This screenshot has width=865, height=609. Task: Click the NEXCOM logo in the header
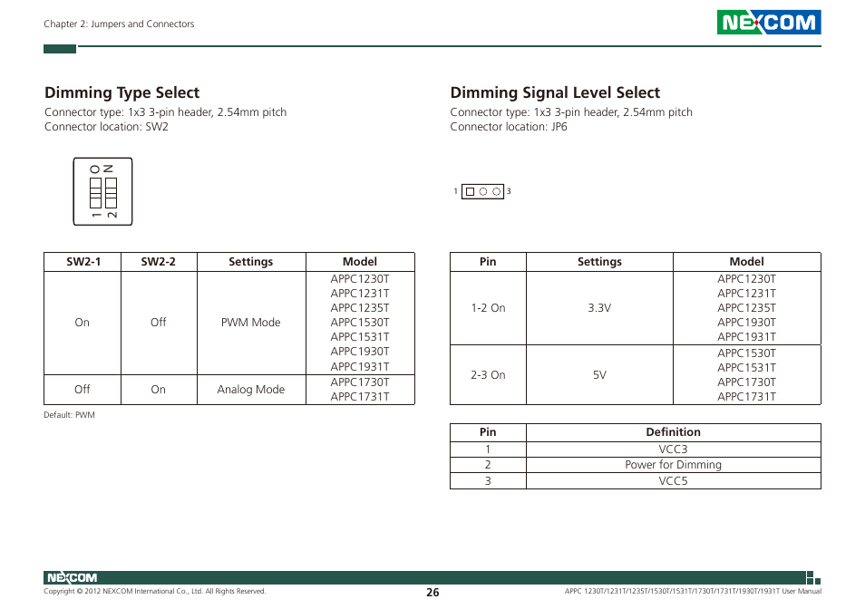769,22
